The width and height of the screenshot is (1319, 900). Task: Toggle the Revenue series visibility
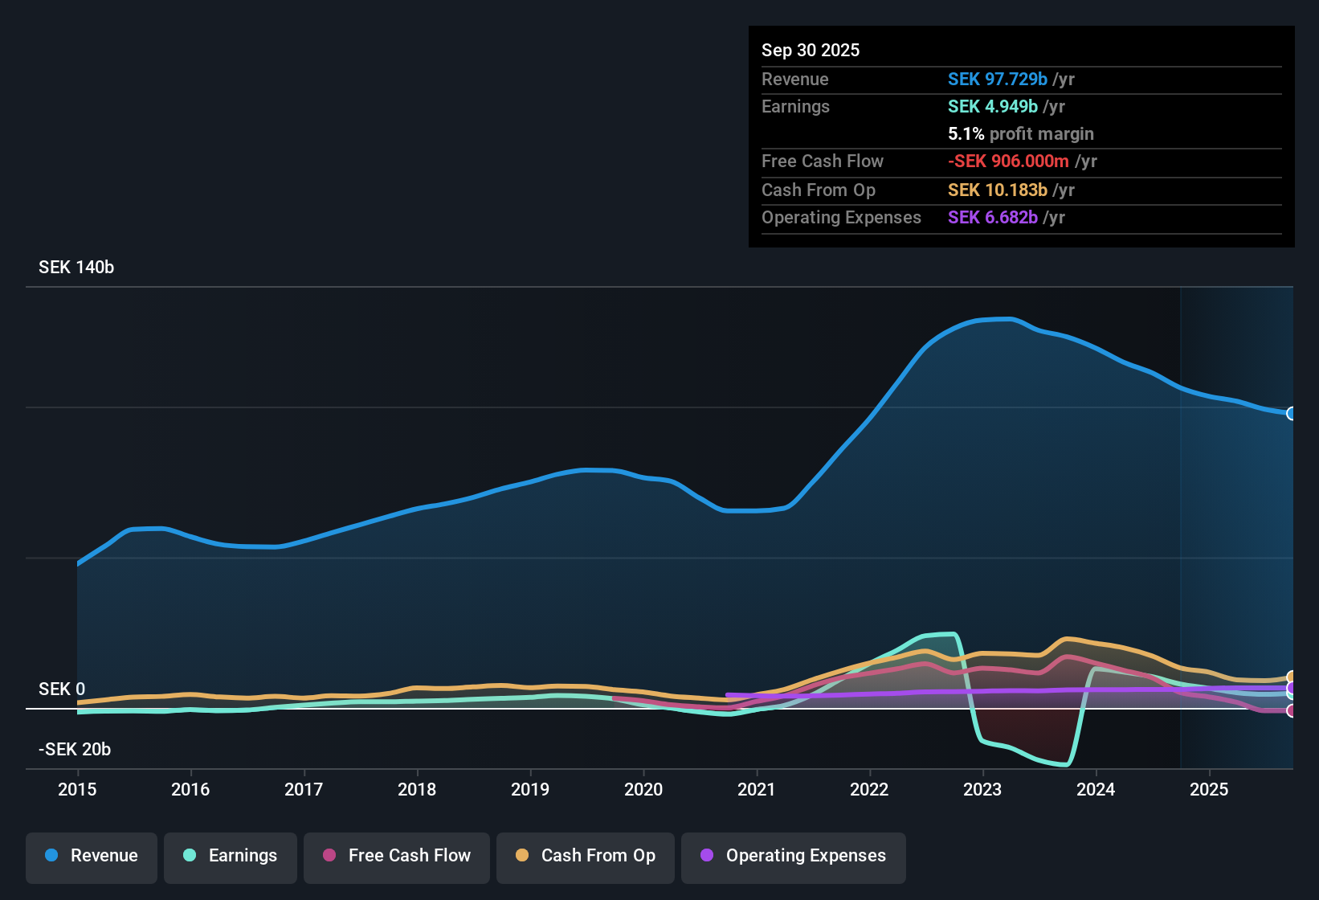tap(91, 856)
